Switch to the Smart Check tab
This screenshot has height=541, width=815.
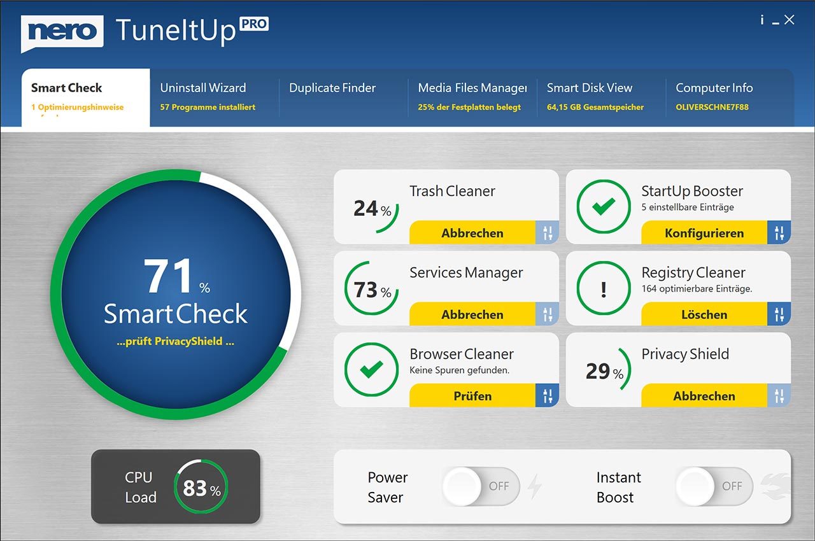[x=86, y=98]
